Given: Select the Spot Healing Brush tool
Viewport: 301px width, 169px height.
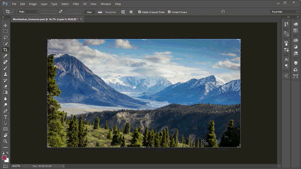Looking at the screenshot, I should click(x=5, y=62).
